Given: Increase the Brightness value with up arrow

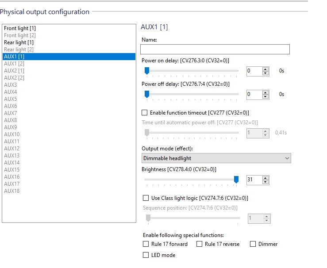Looking at the screenshot, I should 265,178.
